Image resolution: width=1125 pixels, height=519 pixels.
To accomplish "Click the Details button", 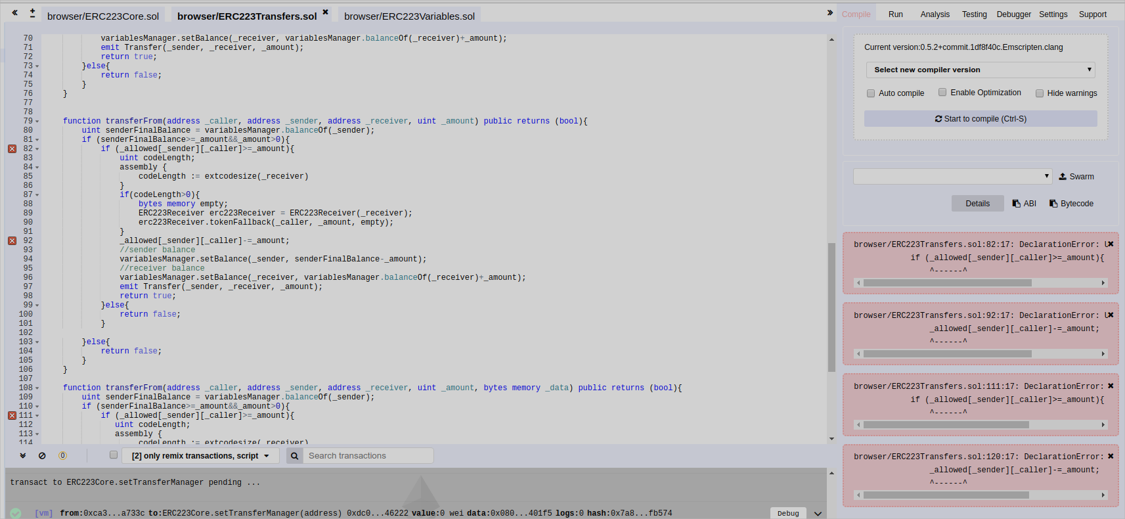I will click(x=977, y=204).
